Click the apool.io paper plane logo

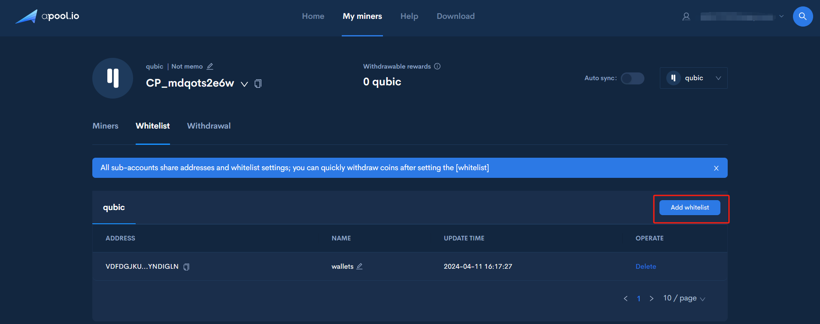[27, 17]
